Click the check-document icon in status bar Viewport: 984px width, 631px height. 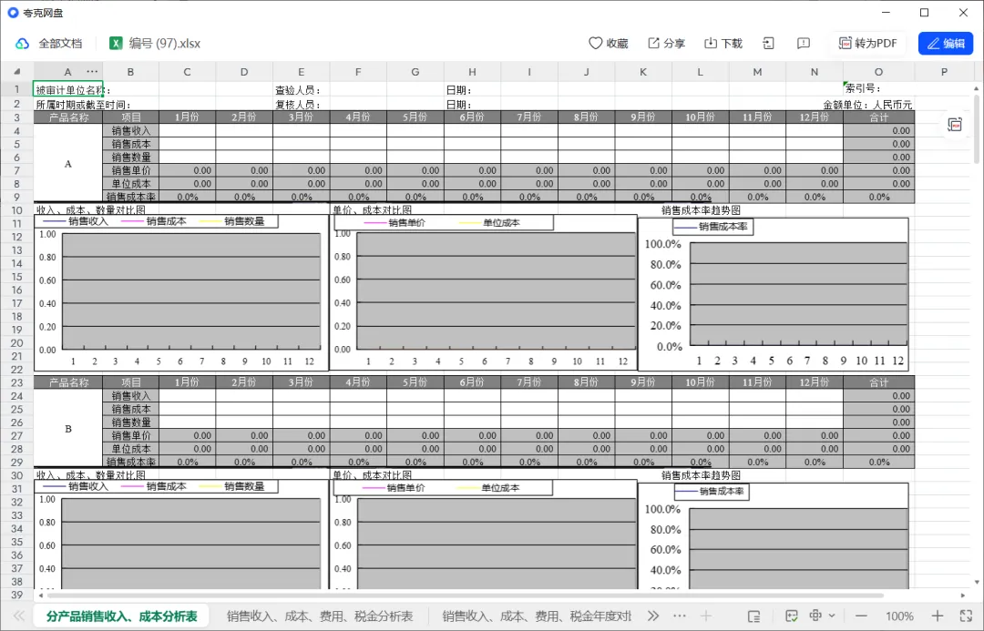click(x=792, y=616)
